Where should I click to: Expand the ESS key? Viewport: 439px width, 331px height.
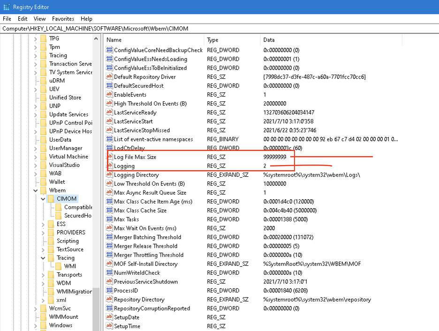pos(43,224)
